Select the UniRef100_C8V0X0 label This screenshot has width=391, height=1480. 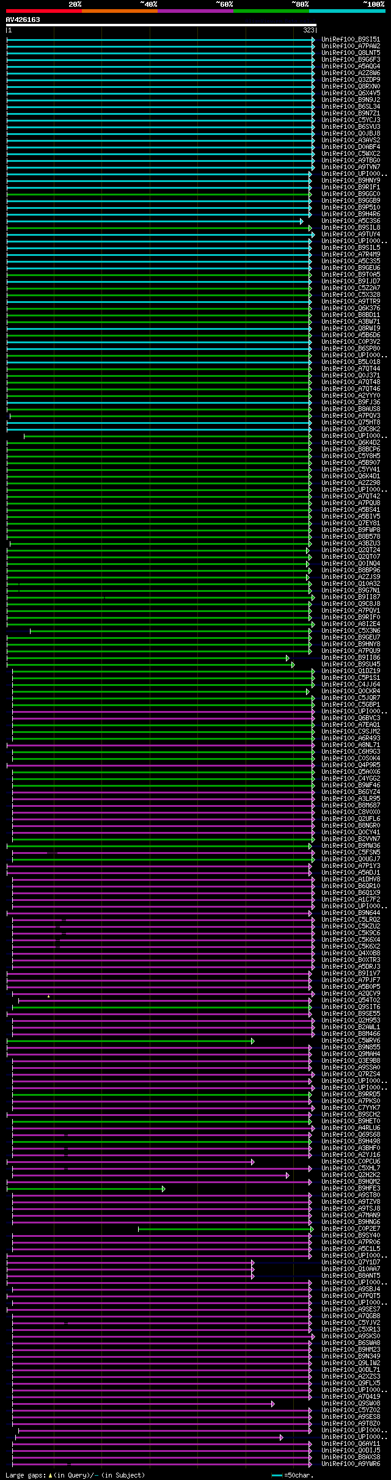[x=351, y=812]
